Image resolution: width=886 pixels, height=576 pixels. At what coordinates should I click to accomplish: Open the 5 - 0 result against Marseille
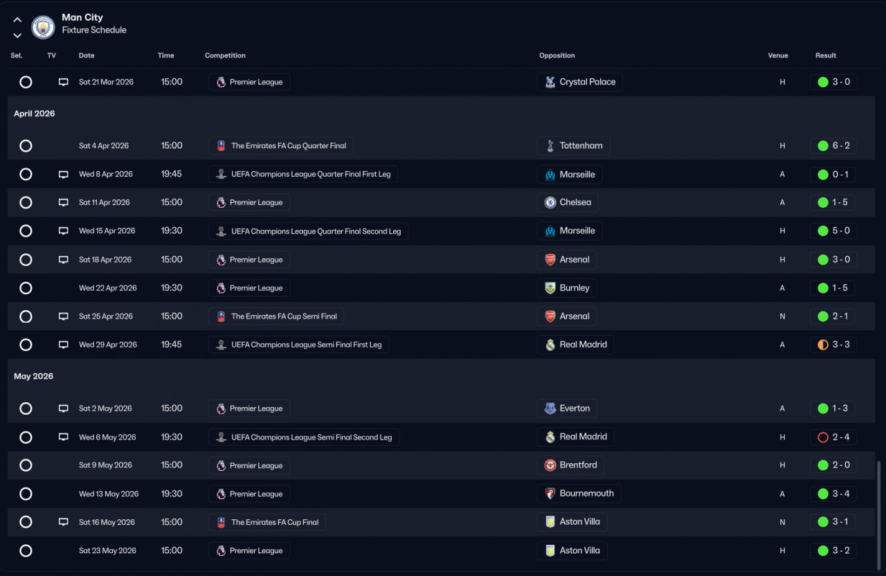tap(834, 231)
